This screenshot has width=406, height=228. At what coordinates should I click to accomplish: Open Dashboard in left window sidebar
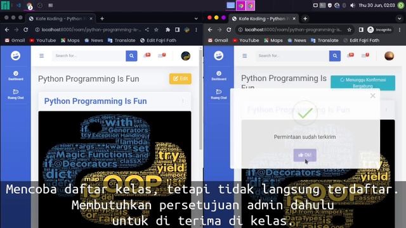click(x=15, y=76)
